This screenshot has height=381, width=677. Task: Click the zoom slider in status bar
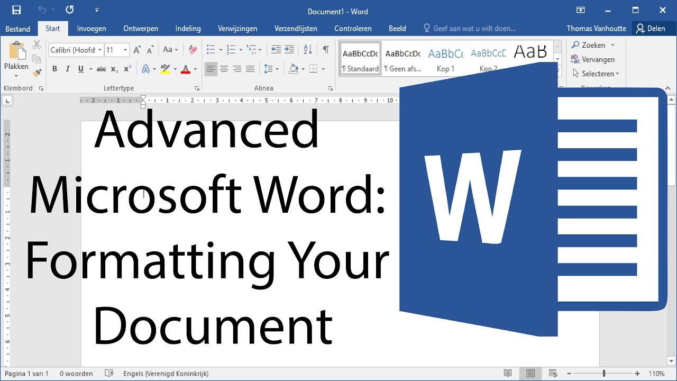click(604, 374)
